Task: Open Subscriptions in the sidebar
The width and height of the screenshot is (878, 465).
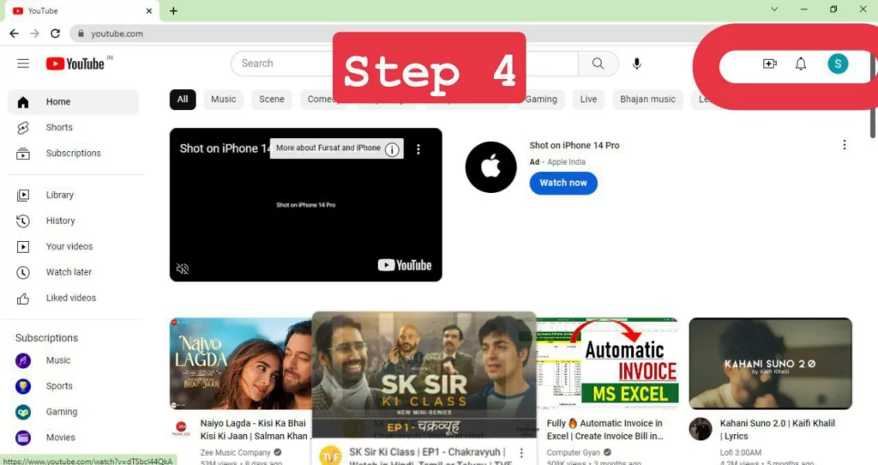Action: (73, 154)
